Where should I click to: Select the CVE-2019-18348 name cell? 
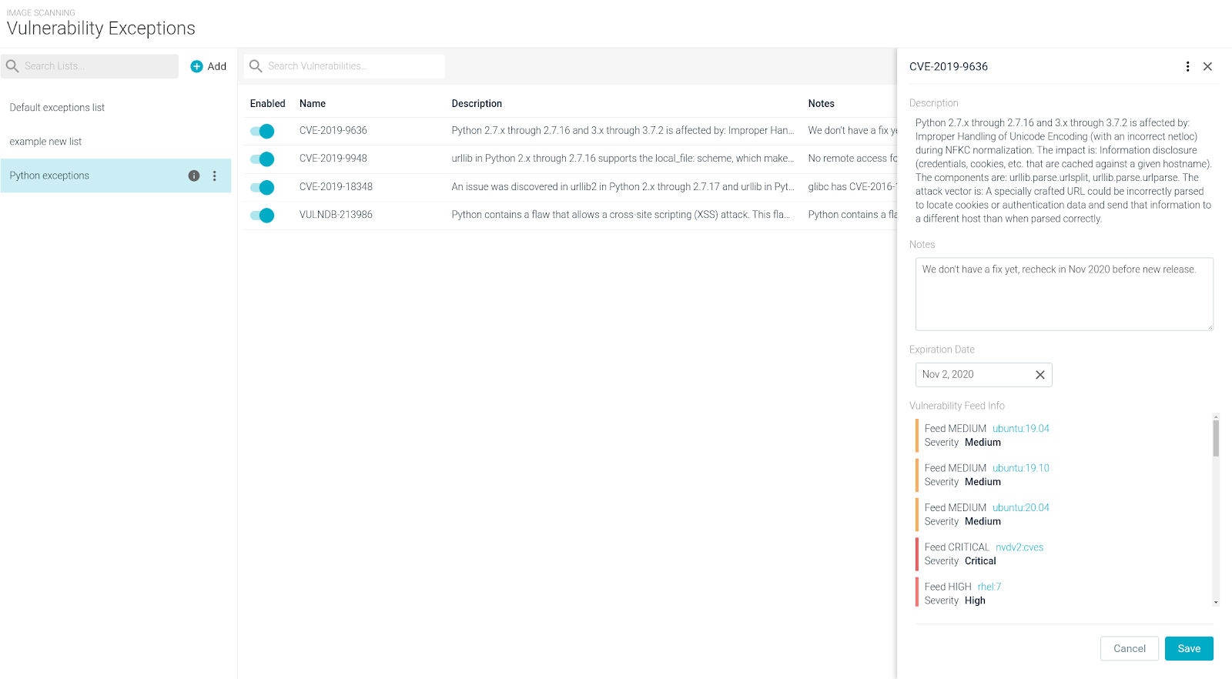[x=336, y=187]
